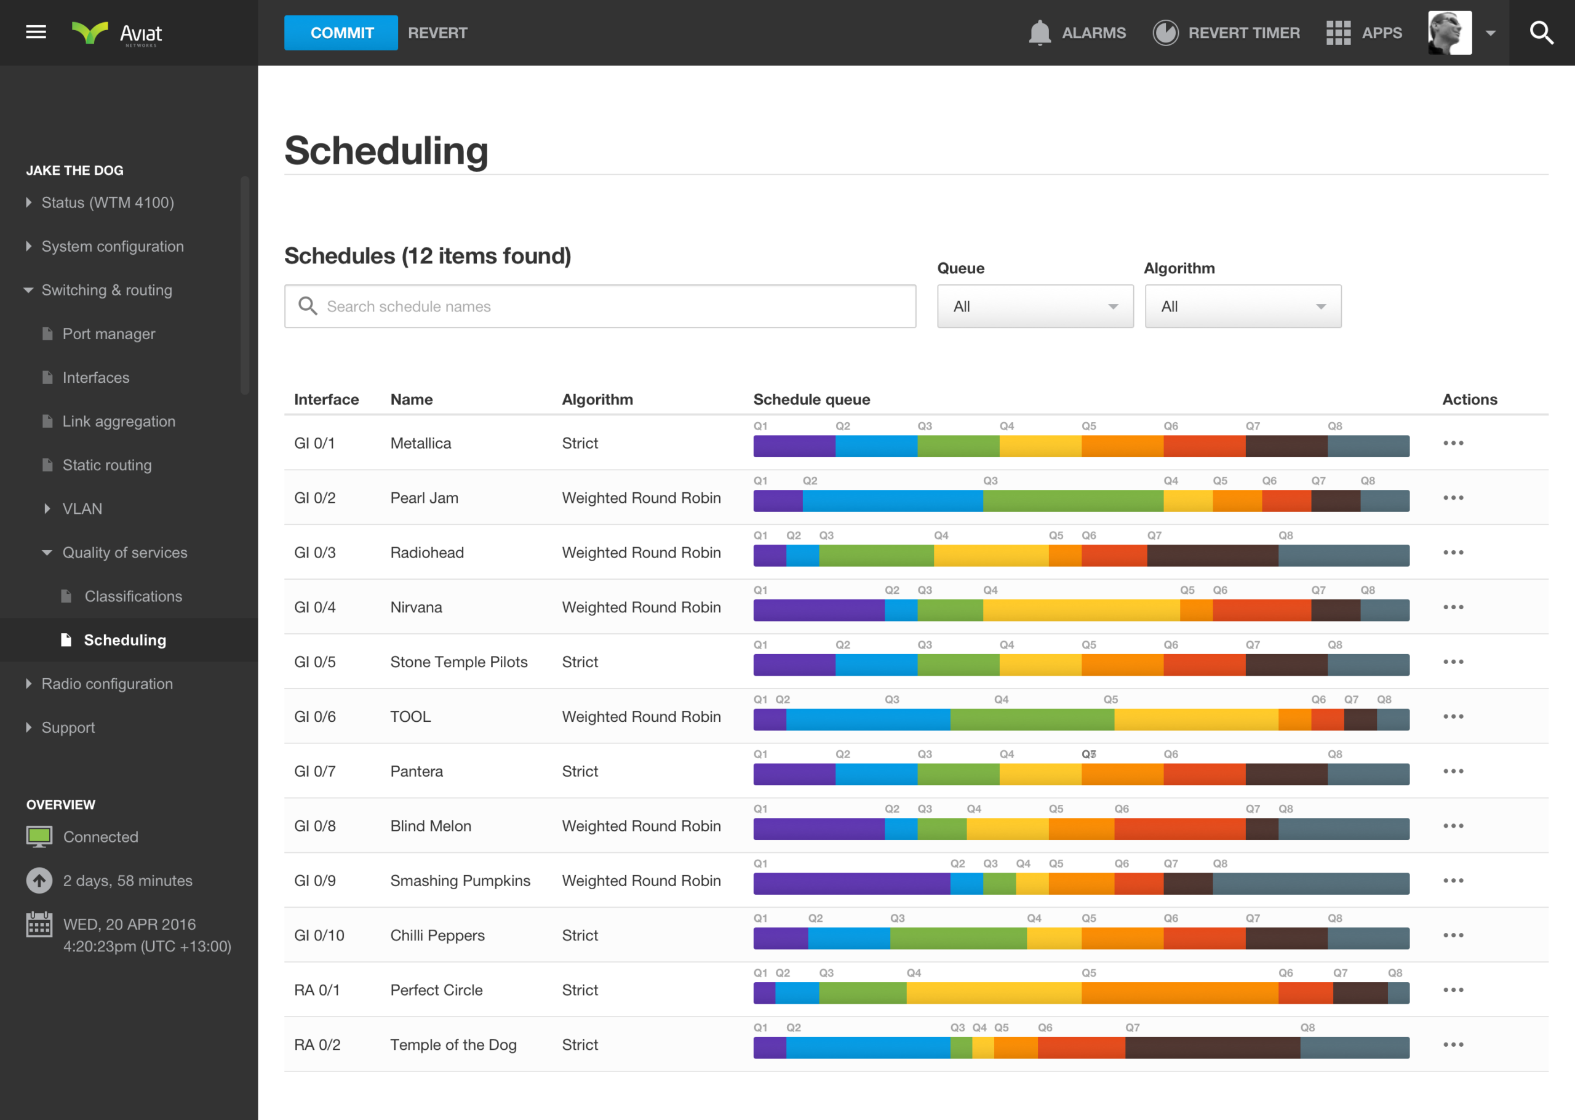Click the REVERT TIMER label
Screen dimensions: 1575x1120
[x=1243, y=33]
